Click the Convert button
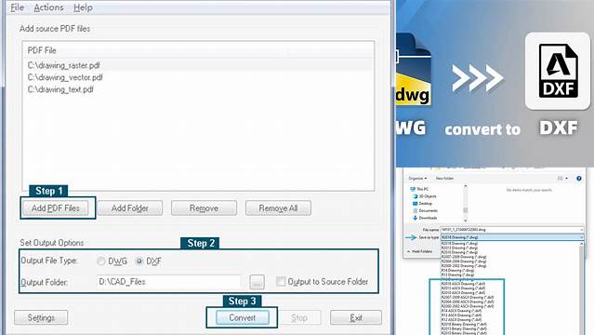The width and height of the screenshot is (594, 335). coord(242,317)
